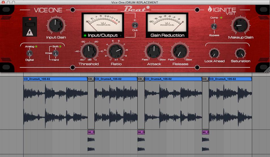Flip the Soft/Hard Knee switch
This screenshot has height=157, width=270.
click(56, 53)
